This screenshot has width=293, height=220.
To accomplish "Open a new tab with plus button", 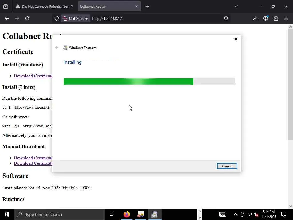I will point(147,7).
